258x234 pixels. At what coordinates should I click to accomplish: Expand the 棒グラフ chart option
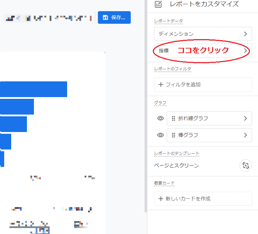(x=209, y=135)
